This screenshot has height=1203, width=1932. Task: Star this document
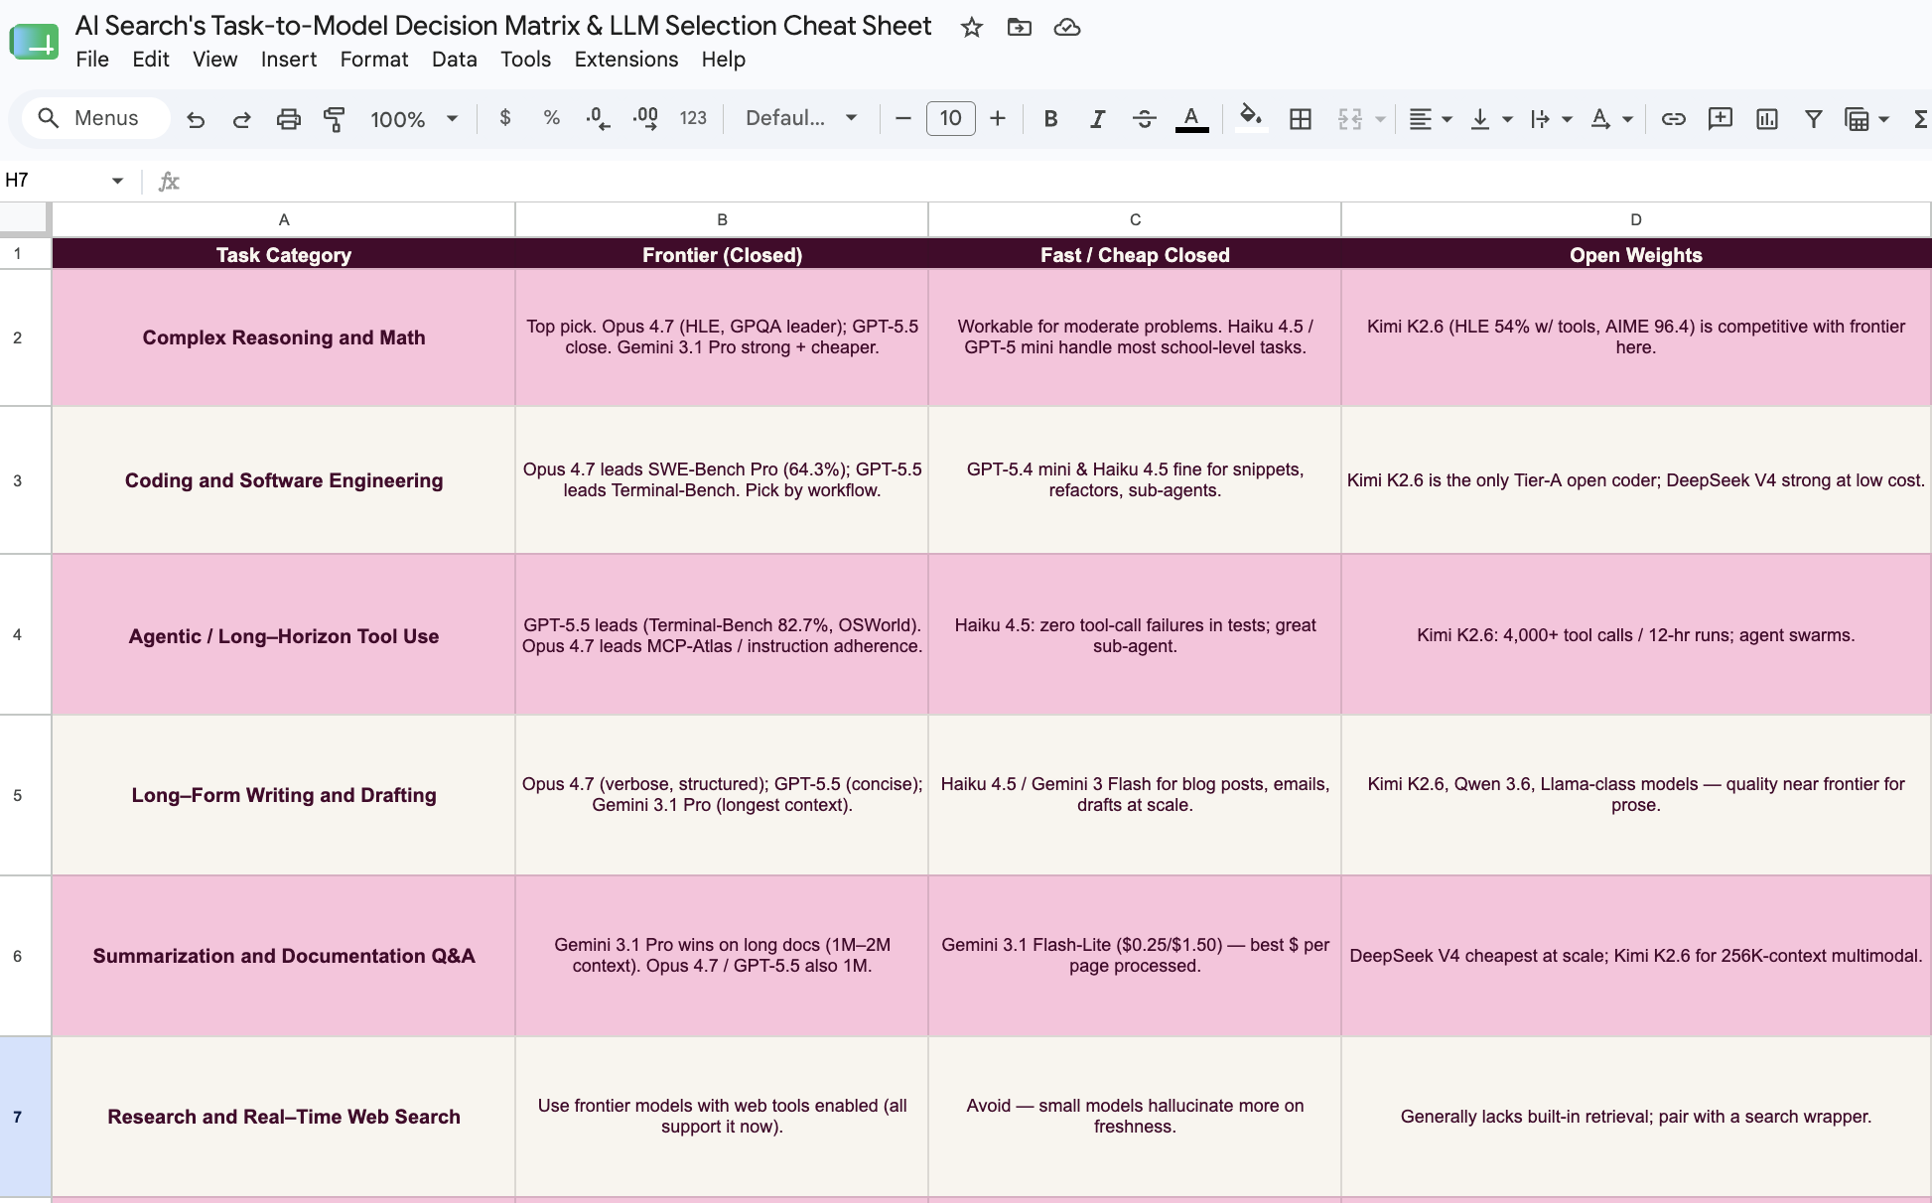pyautogui.click(x=972, y=27)
